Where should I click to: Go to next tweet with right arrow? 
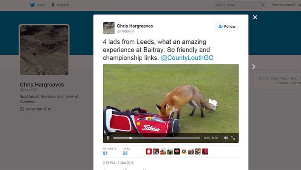[x=254, y=67]
